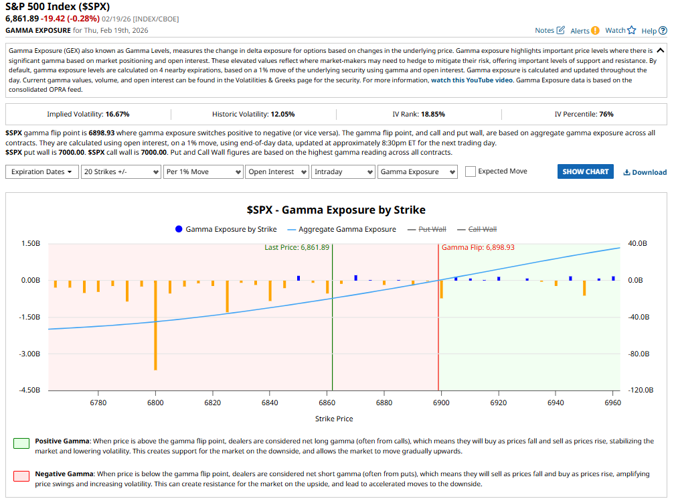The width and height of the screenshot is (674, 501).
Task: Click the red Negative Gamma legend box
Action: pos(21,475)
